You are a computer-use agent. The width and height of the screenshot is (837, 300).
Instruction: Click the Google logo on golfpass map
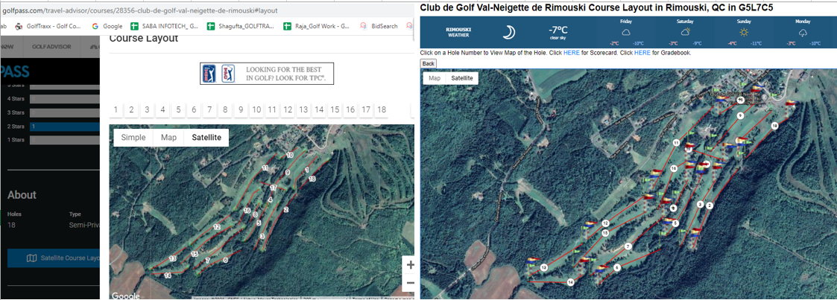tap(125, 296)
